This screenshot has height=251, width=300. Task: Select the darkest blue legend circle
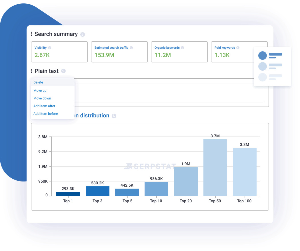pyautogui.click(x=262, y=56)
